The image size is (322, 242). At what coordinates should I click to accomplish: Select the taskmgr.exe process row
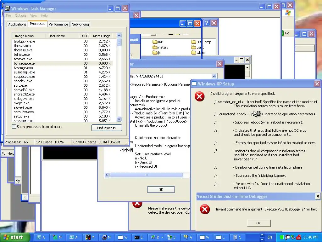pyautogui.click(x=63, y=68)
